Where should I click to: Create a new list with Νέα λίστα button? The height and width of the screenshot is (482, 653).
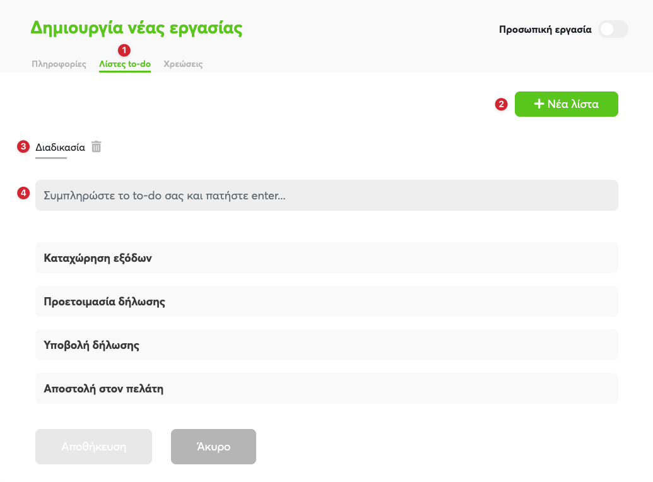(567, 104)
